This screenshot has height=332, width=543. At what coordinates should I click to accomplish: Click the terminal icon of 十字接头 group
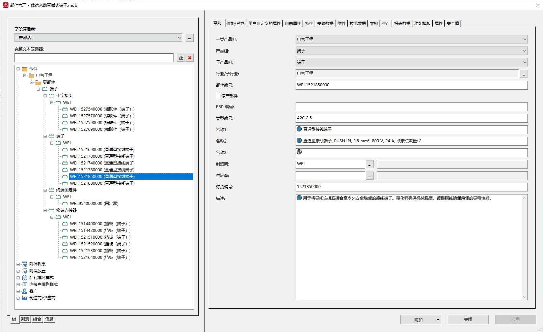[x=52, y=96]
